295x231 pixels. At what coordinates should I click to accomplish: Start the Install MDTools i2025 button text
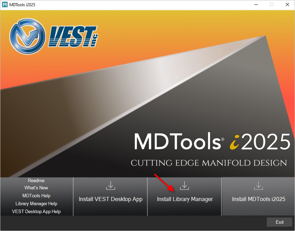(x=259, y=199)
